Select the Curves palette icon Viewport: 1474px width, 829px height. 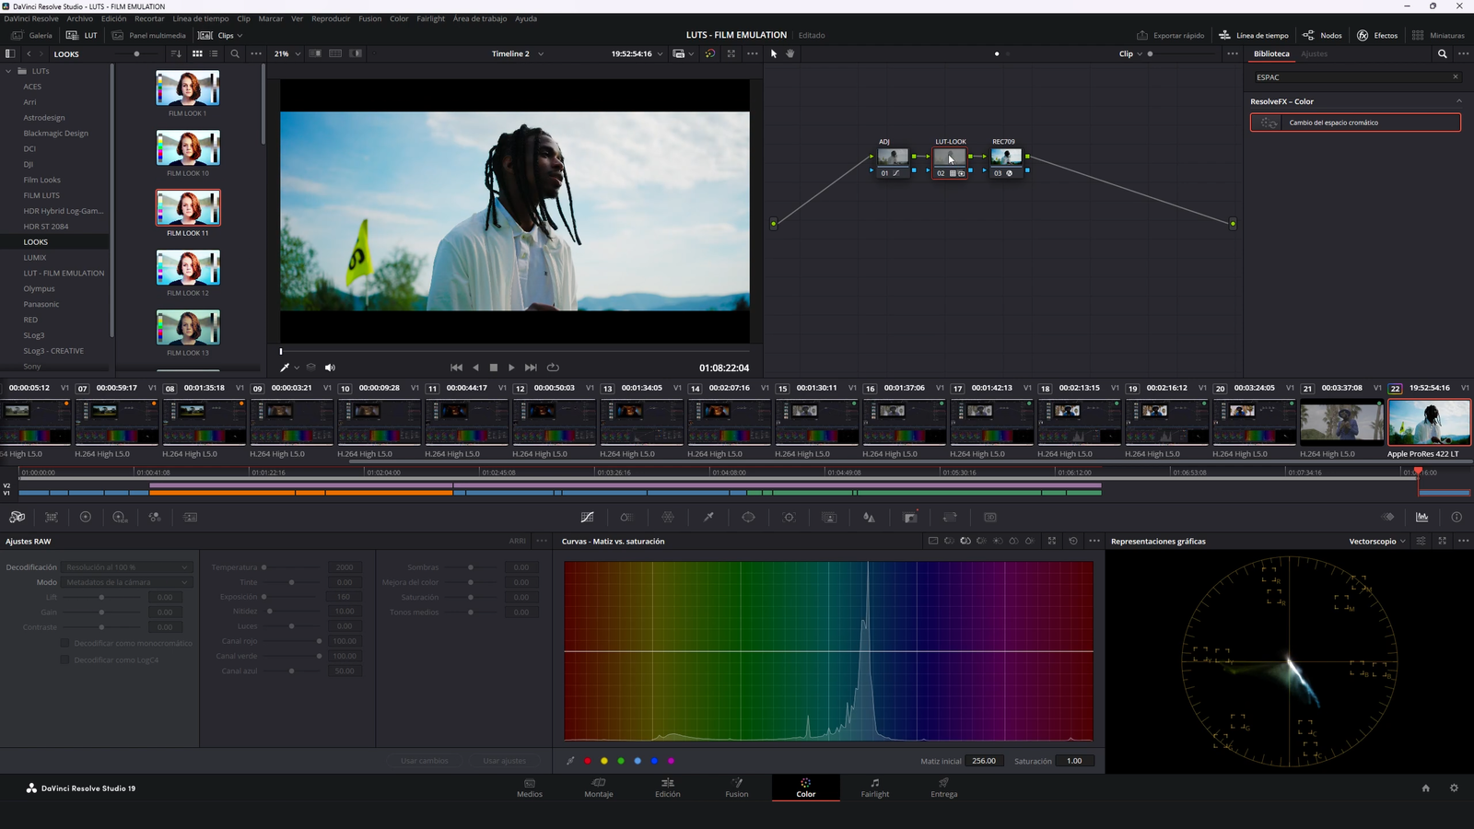587,518
